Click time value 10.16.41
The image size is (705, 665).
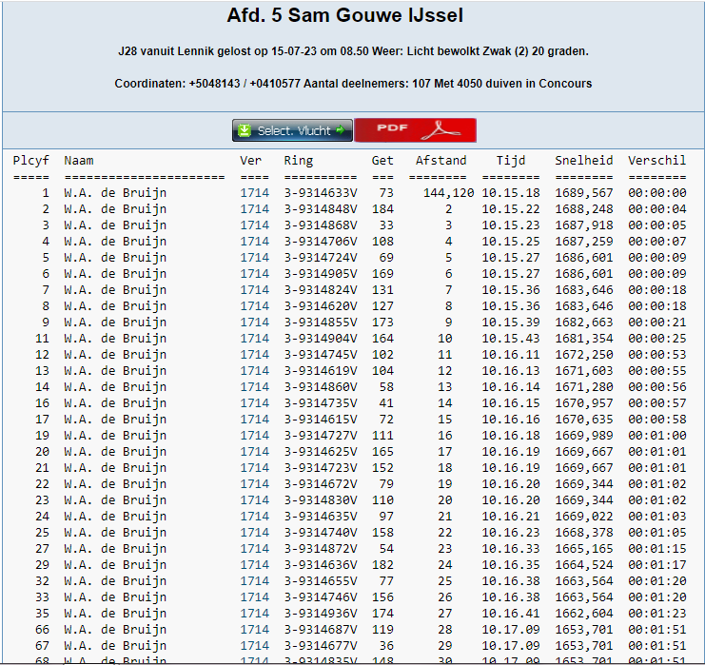pos(511,614)
